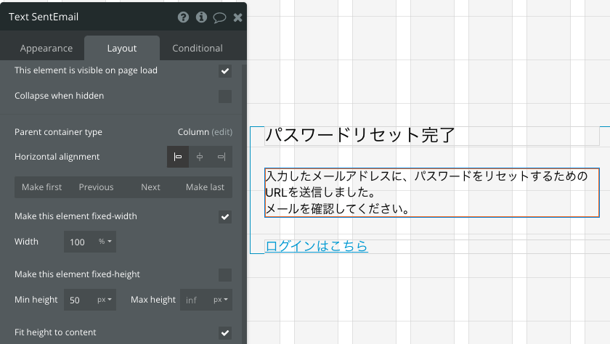Image resolution: width=610 pixels, height=344 pixels.
Task: Switch to the Appearance tab
Action: coord(46,48)
